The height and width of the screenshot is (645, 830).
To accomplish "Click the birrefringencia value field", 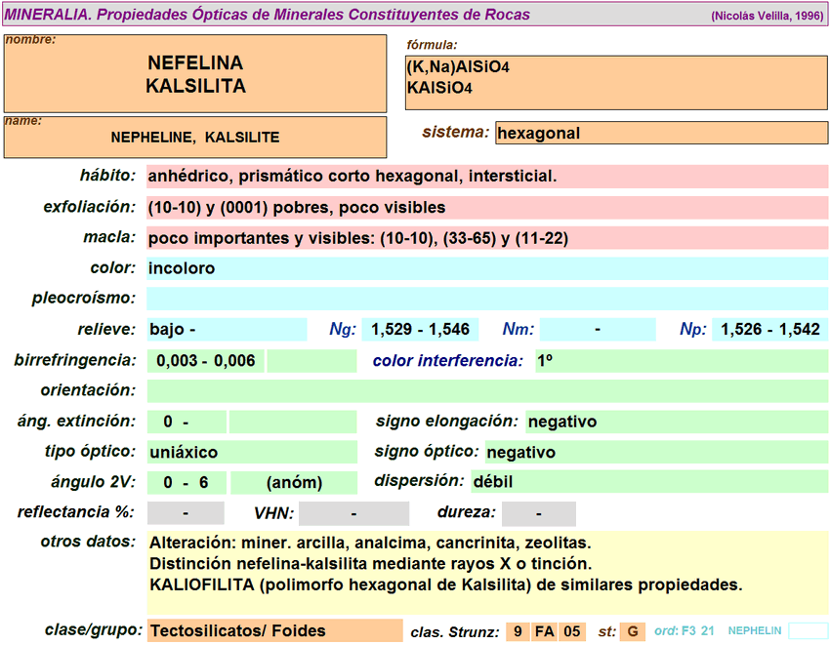I will pyautogui.click(x=206, y=361).
